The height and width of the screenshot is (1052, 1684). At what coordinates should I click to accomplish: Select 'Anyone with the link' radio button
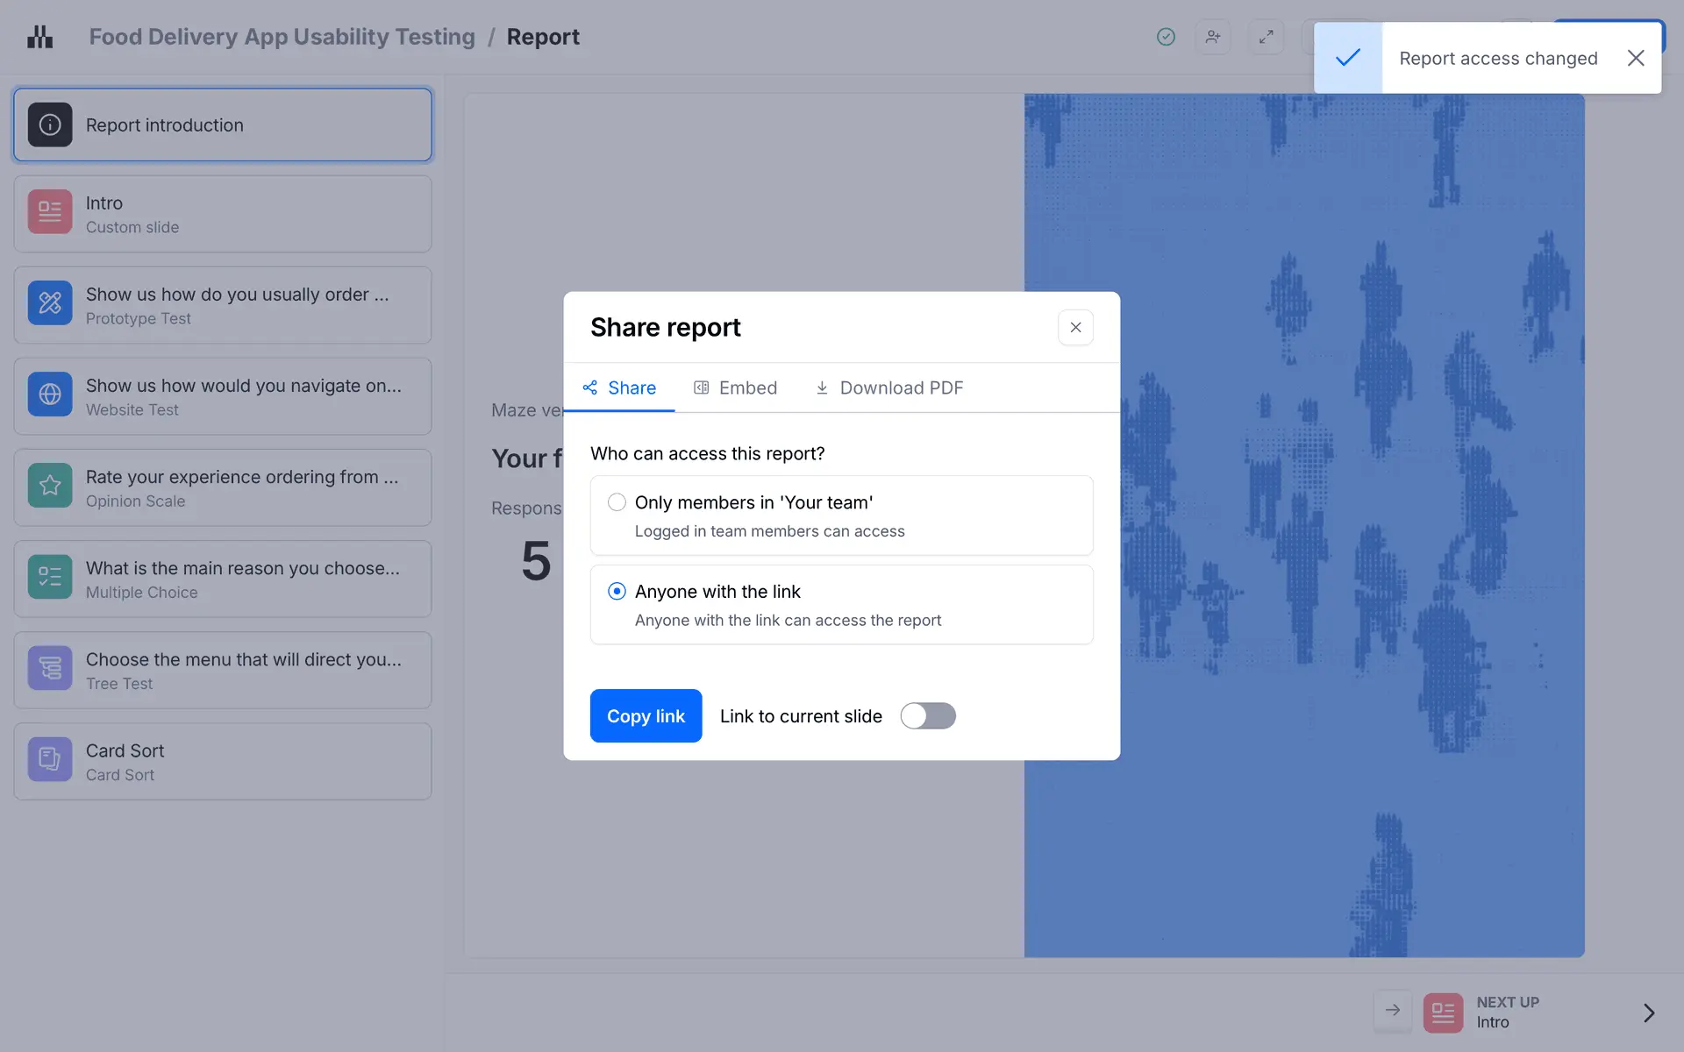pyautogui.click(x=617, y=592)
